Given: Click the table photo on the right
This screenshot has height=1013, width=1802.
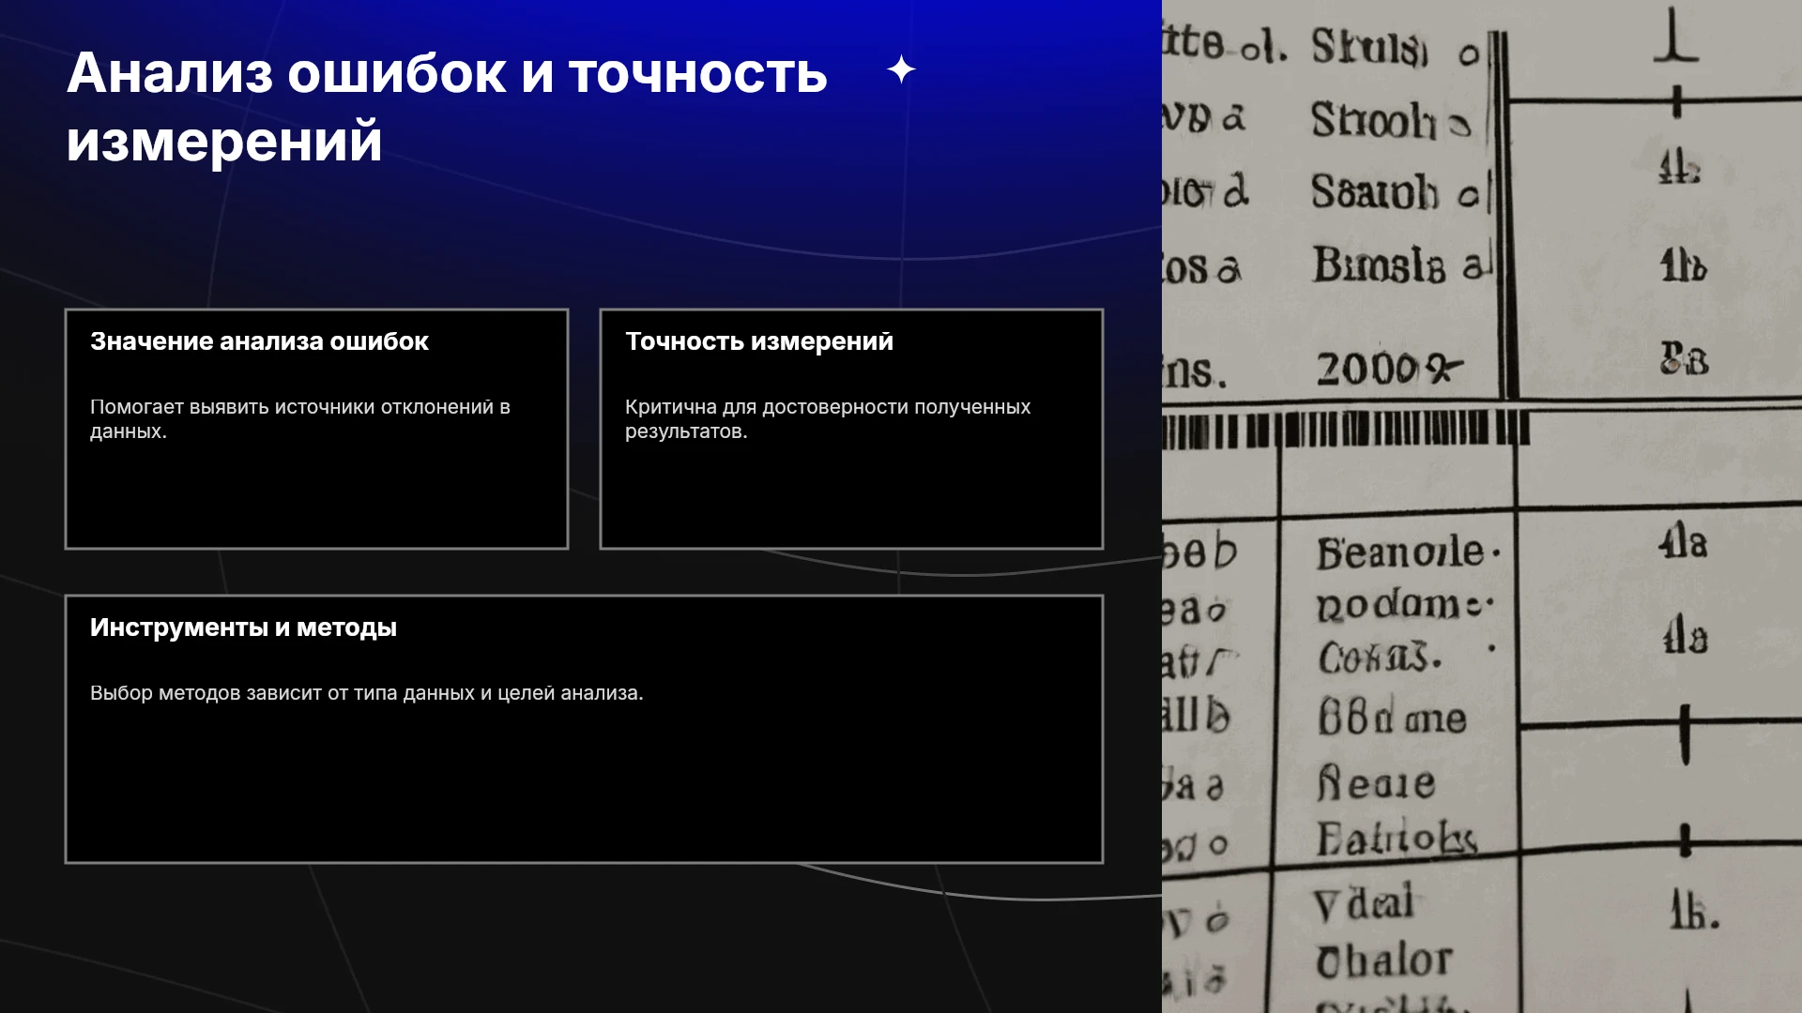Looking at the screenshot, I should pos(1482,506).
